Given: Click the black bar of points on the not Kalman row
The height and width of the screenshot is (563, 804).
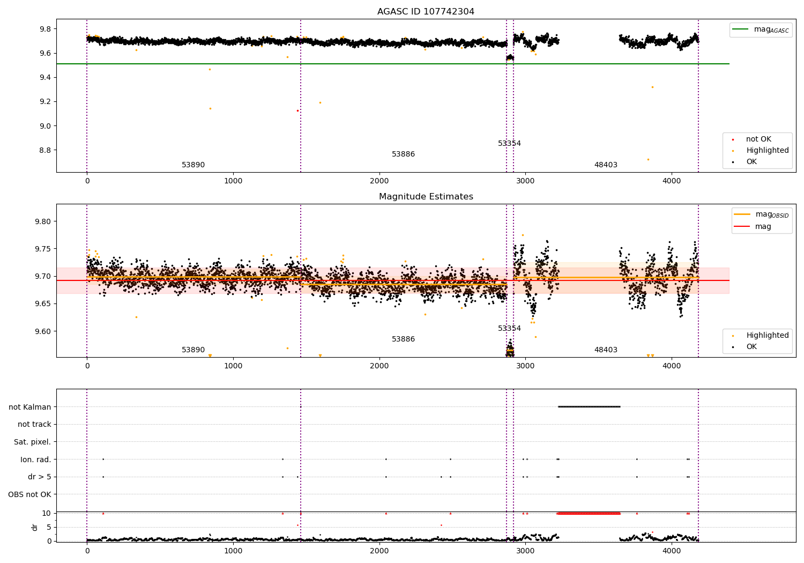Looking at the screenshot, I should 589,406.
